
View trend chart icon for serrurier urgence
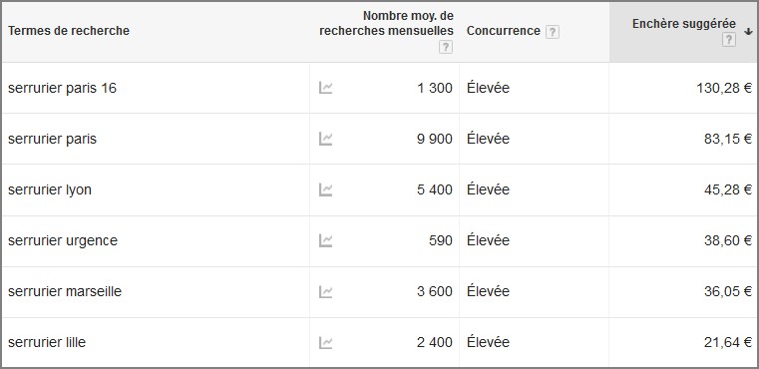tap(325, 240)
